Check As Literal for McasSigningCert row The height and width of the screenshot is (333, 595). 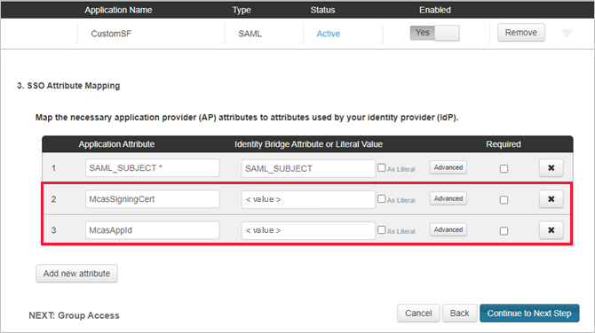click(381, 198)
